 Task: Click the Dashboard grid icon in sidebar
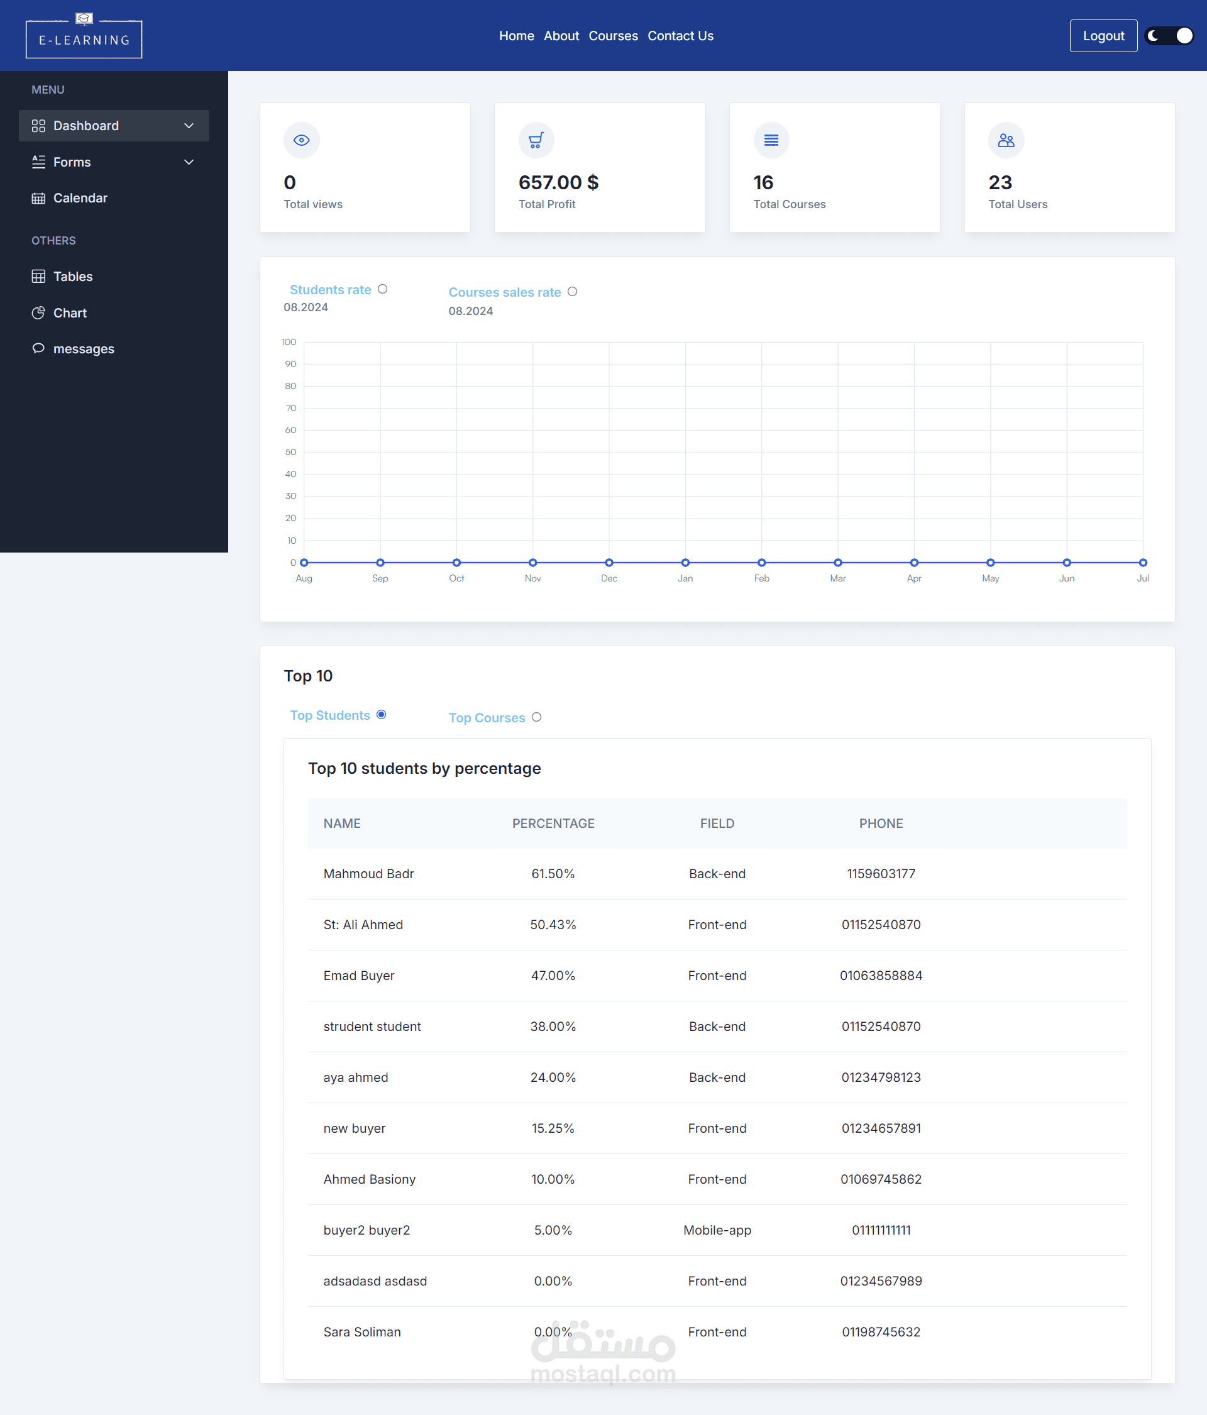pos(38,126)
